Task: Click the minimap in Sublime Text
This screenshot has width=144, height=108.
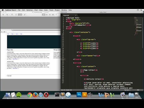Action: 138,26
